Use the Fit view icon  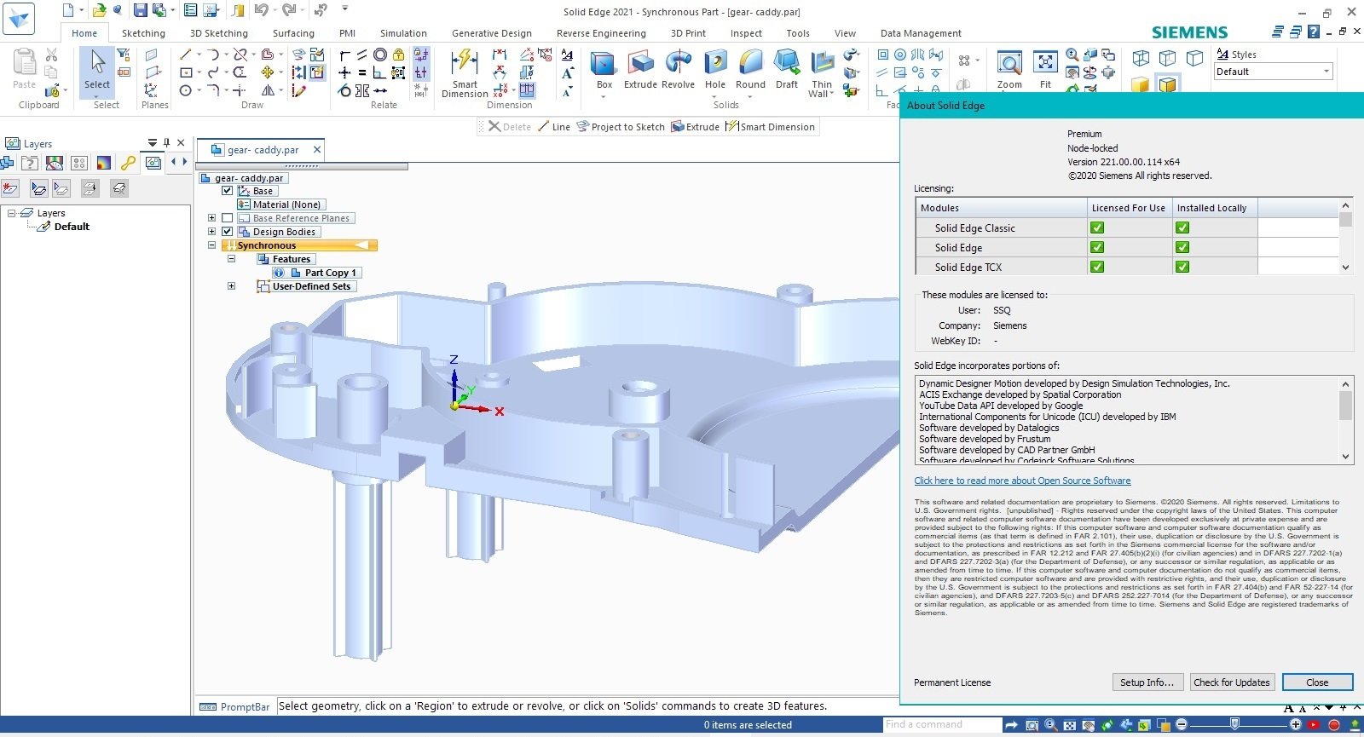[1045, 71]
